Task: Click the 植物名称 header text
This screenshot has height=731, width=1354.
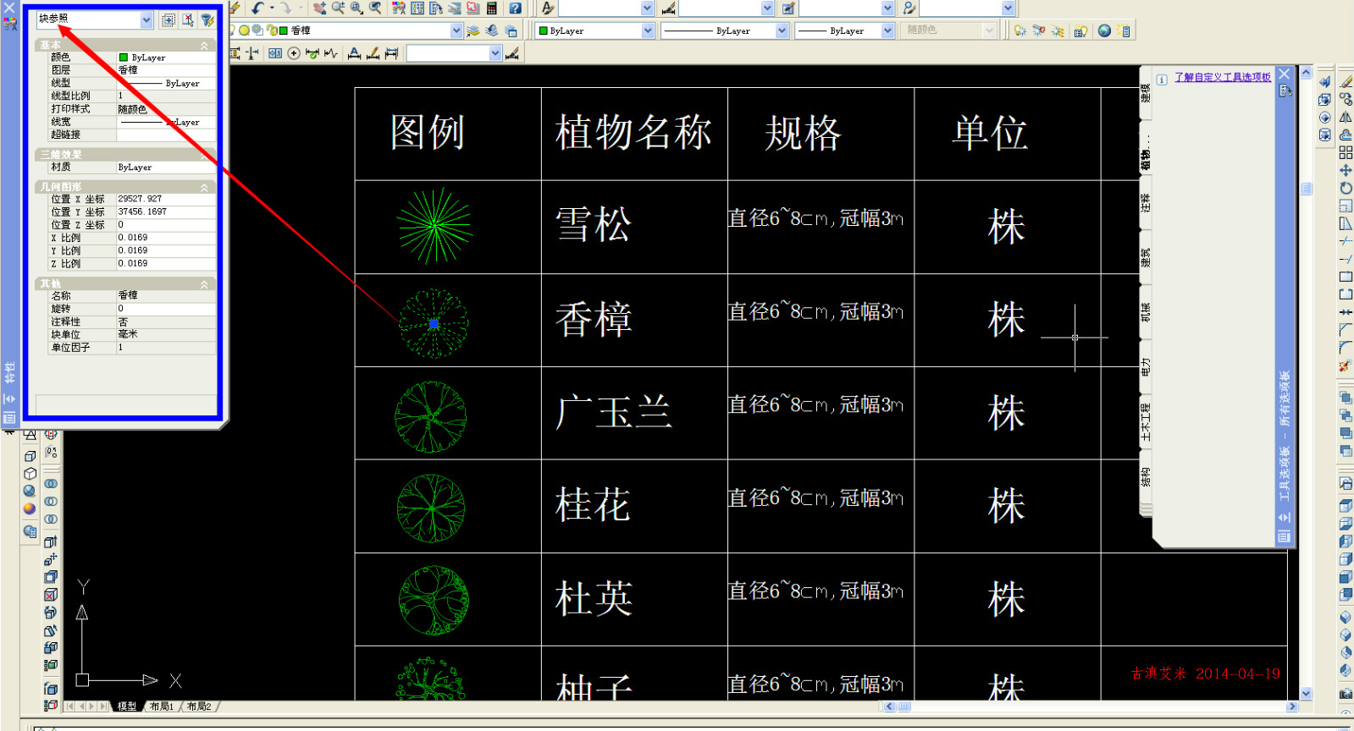Action: coord(633,133)
